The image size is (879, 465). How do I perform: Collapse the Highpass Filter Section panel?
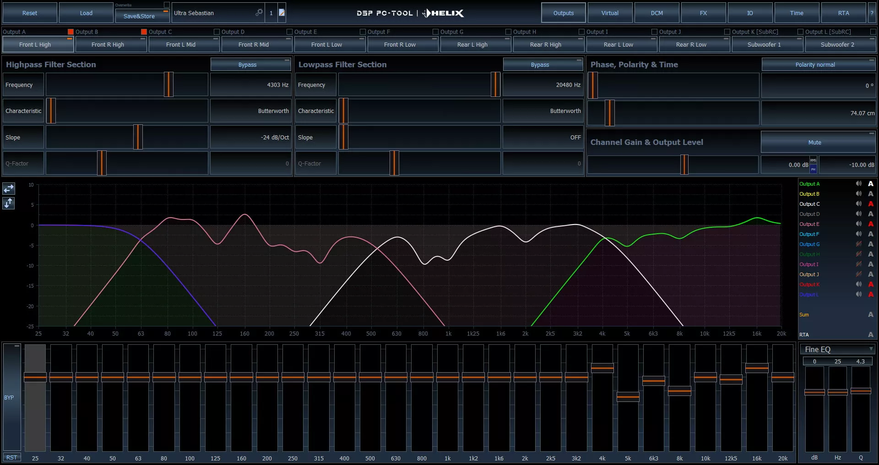click(287, 59)
